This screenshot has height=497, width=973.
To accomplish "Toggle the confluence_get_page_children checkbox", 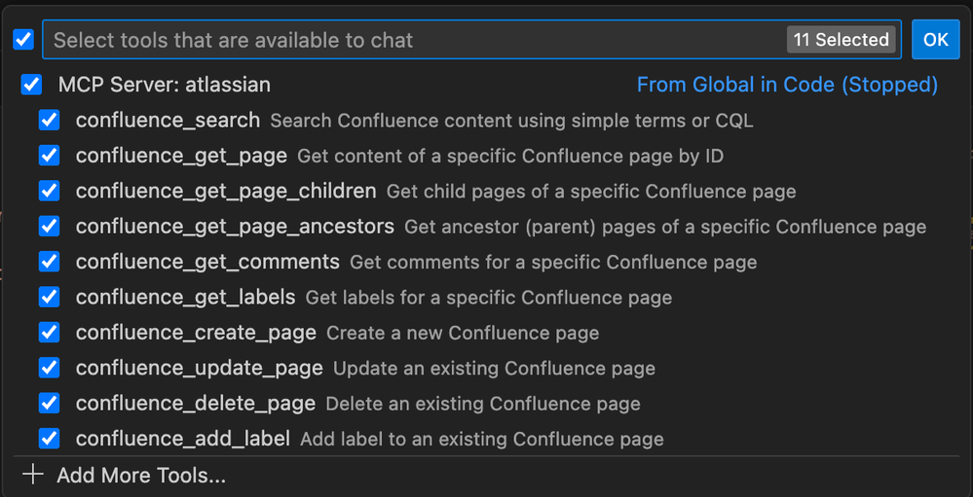I will [x=49, y=191].
